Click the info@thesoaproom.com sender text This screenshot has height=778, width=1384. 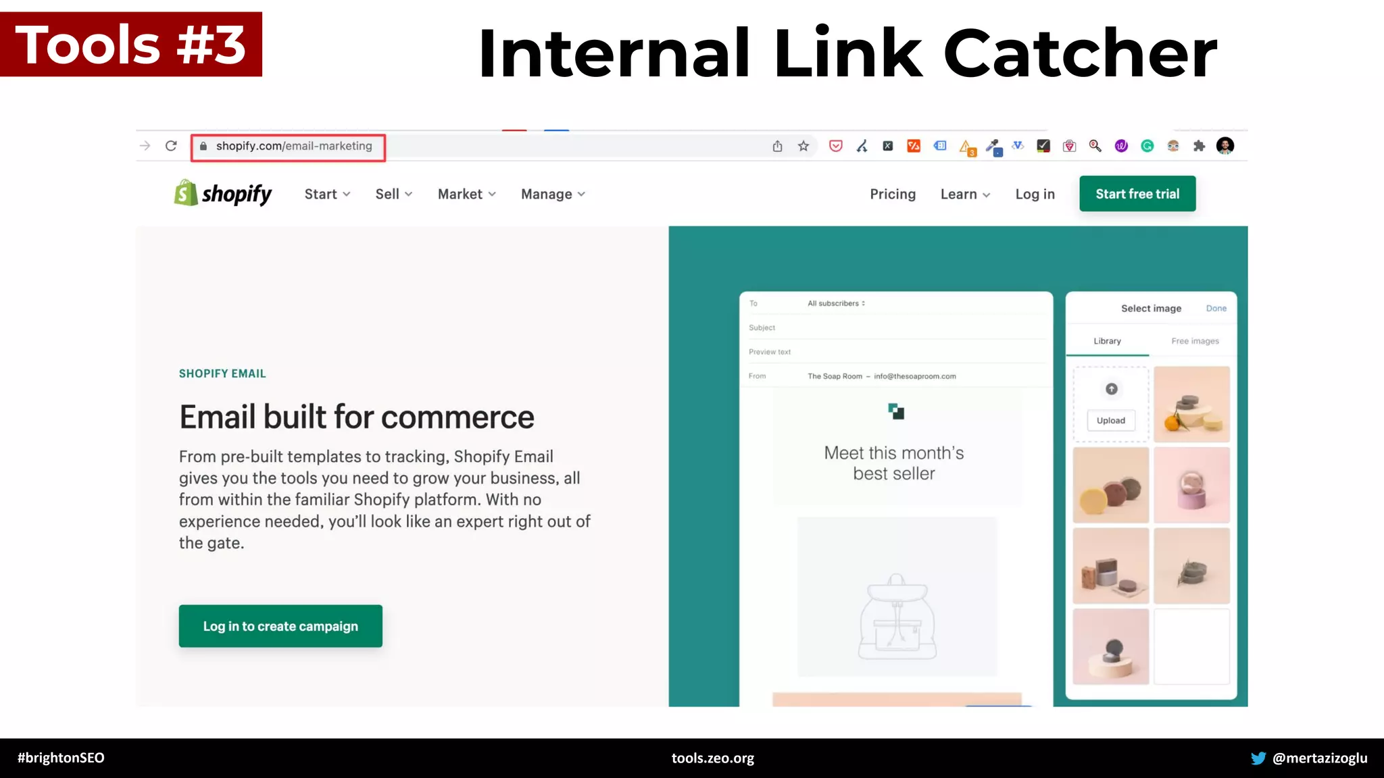[x=915, y=376]
